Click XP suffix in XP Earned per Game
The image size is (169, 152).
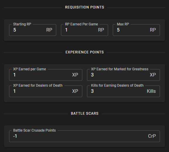pyautogui.click(x=75, y=75)
